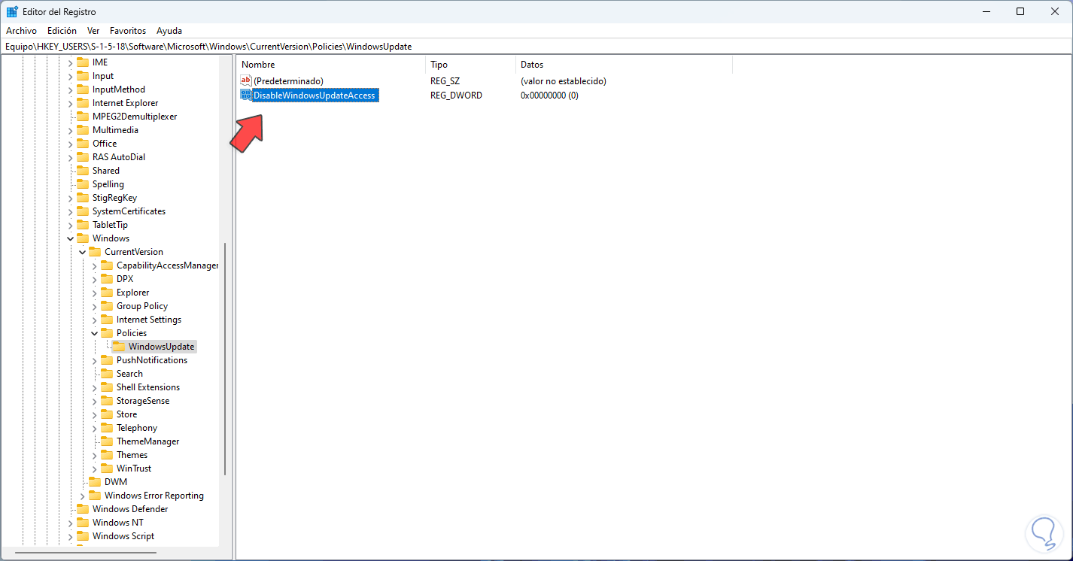Viewport: 1073px width, 561px height.
Task: Select the DisableWindowsUpdateAccess value name
Action: [314, 96]
